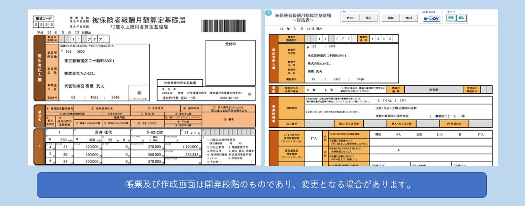The image size is (525, 206).
Task: Open the e-Gov application button
Action: pyautogui.click(x=432, y=18)
